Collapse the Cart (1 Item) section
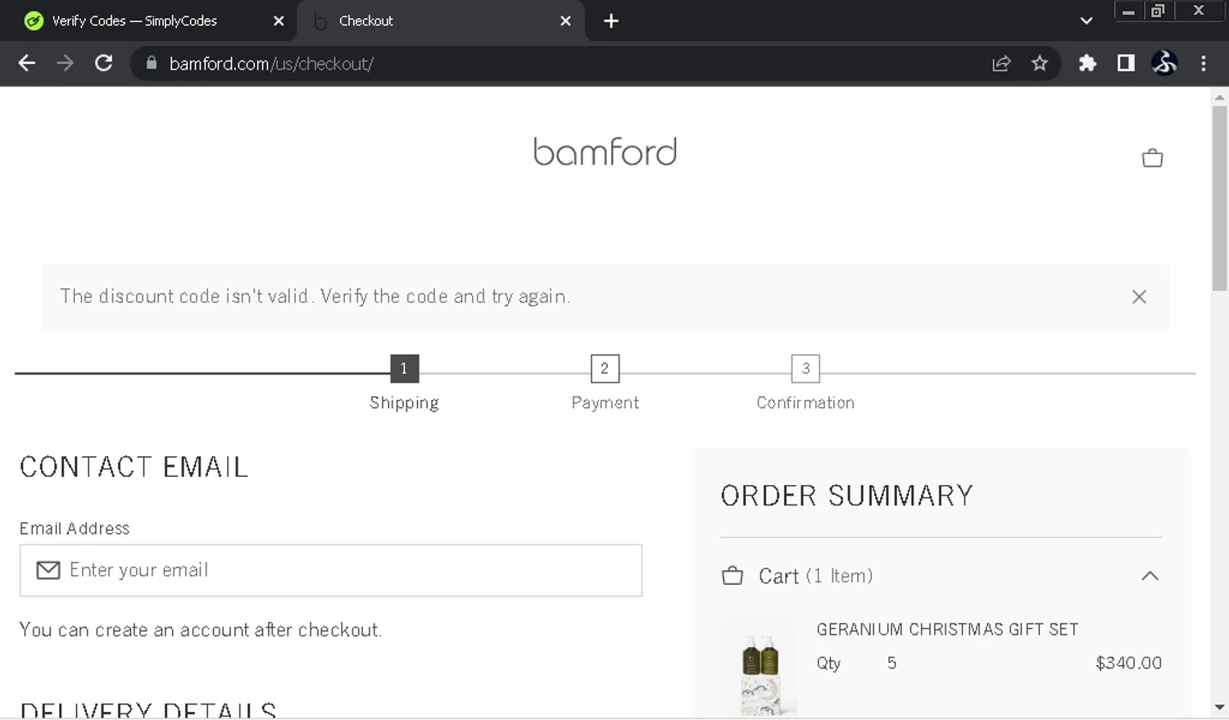 click(1150, 576)
